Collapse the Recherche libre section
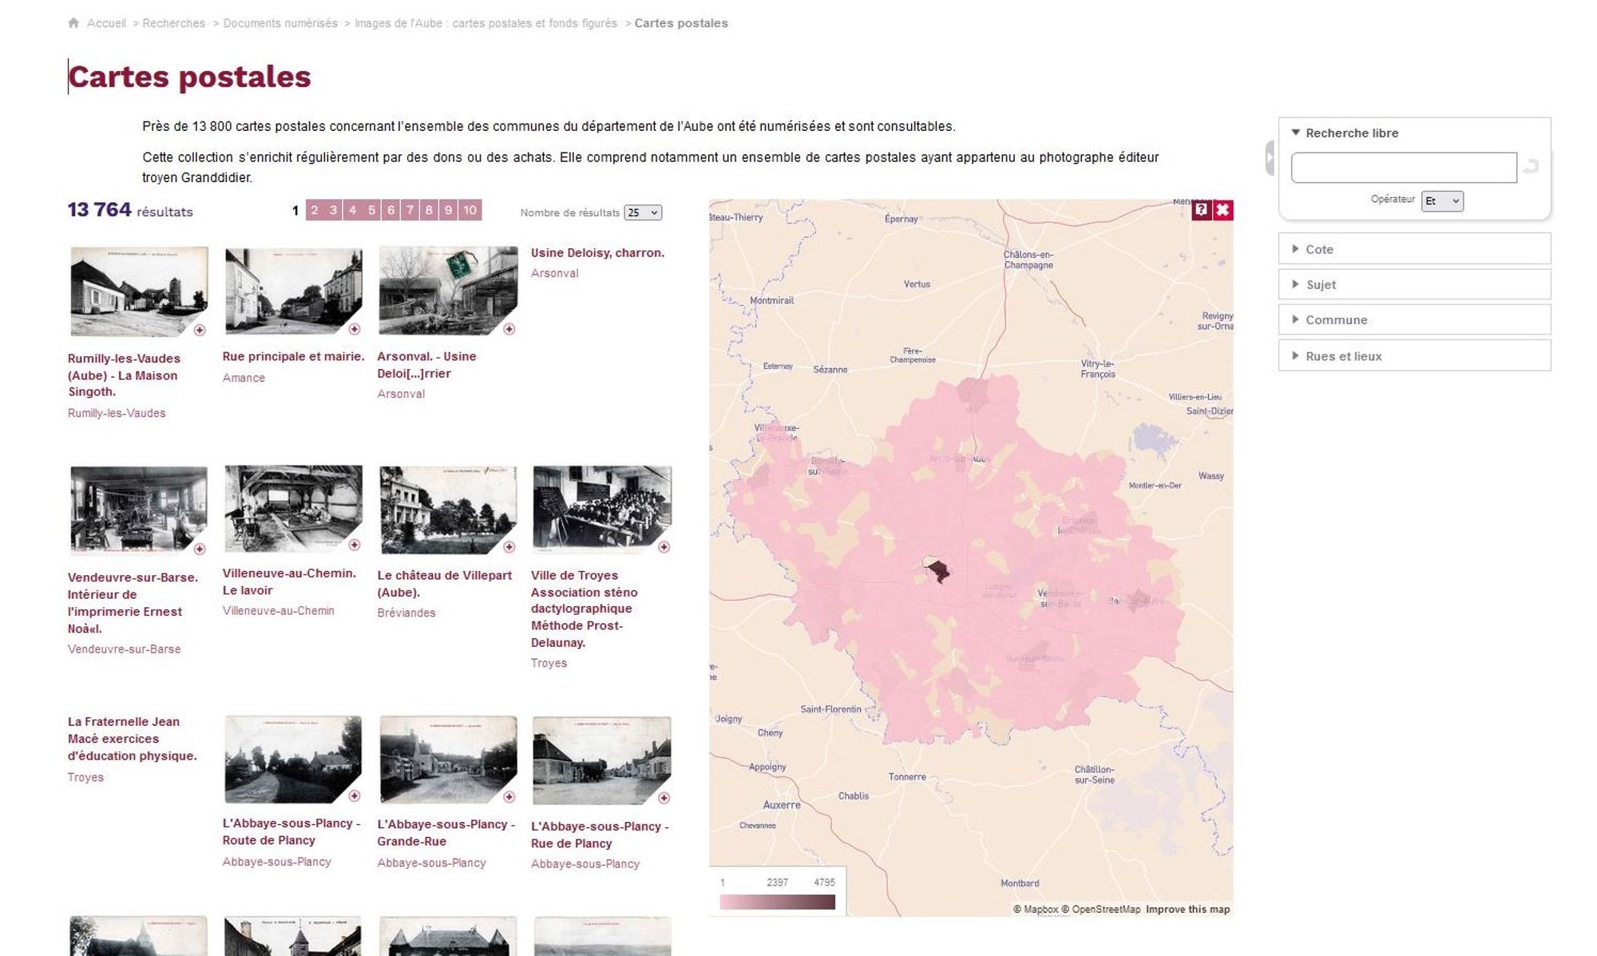This screenshot has width=1597, height=956. point(1345,133)
